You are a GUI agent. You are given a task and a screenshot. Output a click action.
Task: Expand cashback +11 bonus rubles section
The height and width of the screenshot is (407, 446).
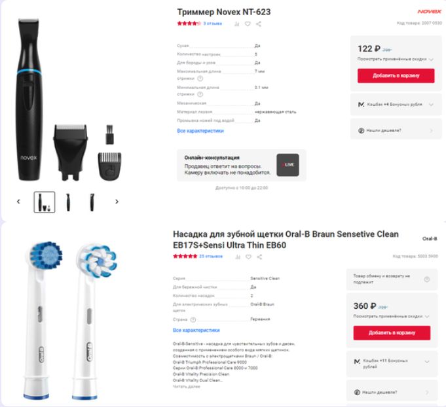[x=392, y=364]
